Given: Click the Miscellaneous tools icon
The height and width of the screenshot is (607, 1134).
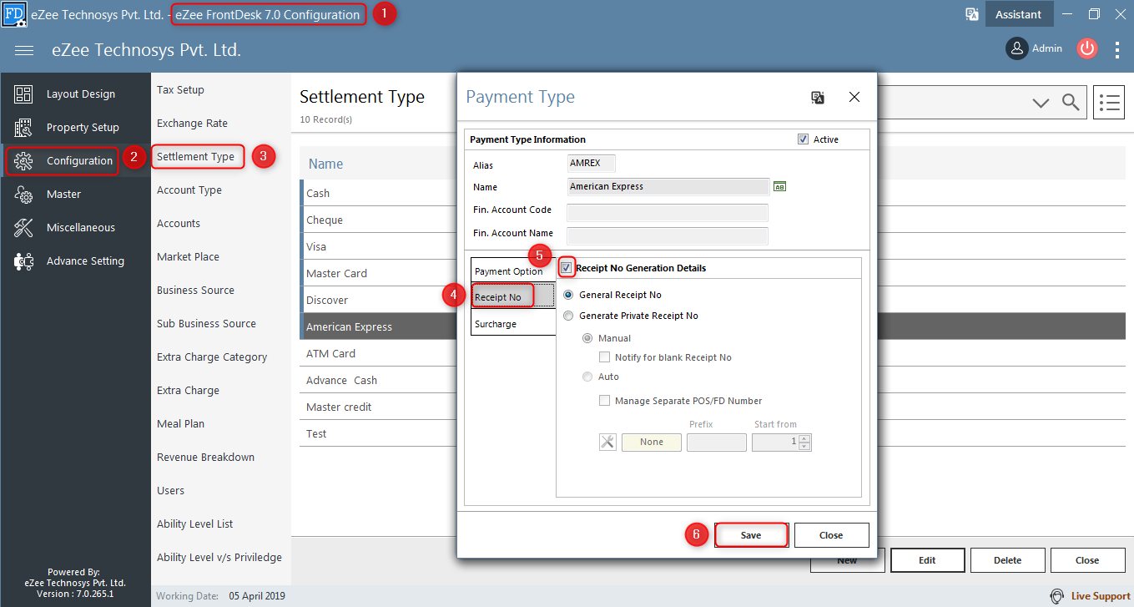Looking at the screenshot, I should click(x=23, y=228).
